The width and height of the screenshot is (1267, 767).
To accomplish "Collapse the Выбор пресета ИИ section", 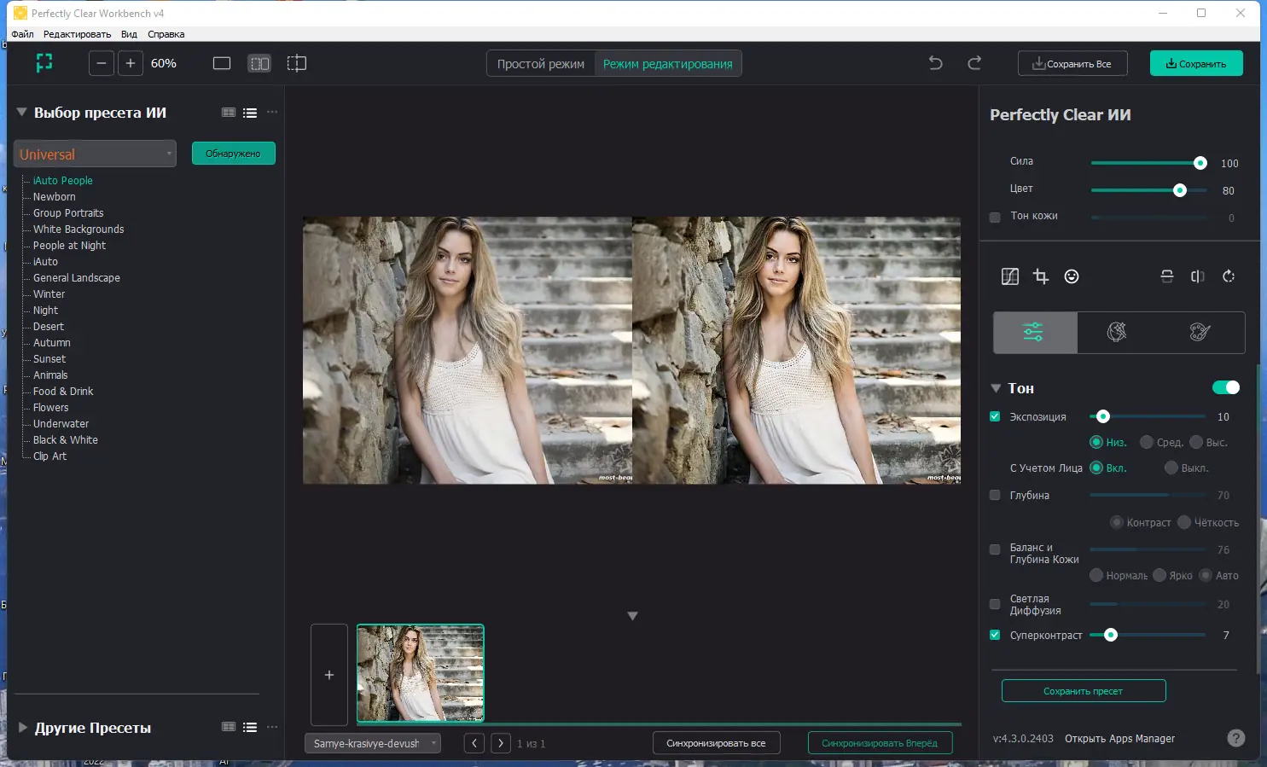I will click(x=22, y=112).
